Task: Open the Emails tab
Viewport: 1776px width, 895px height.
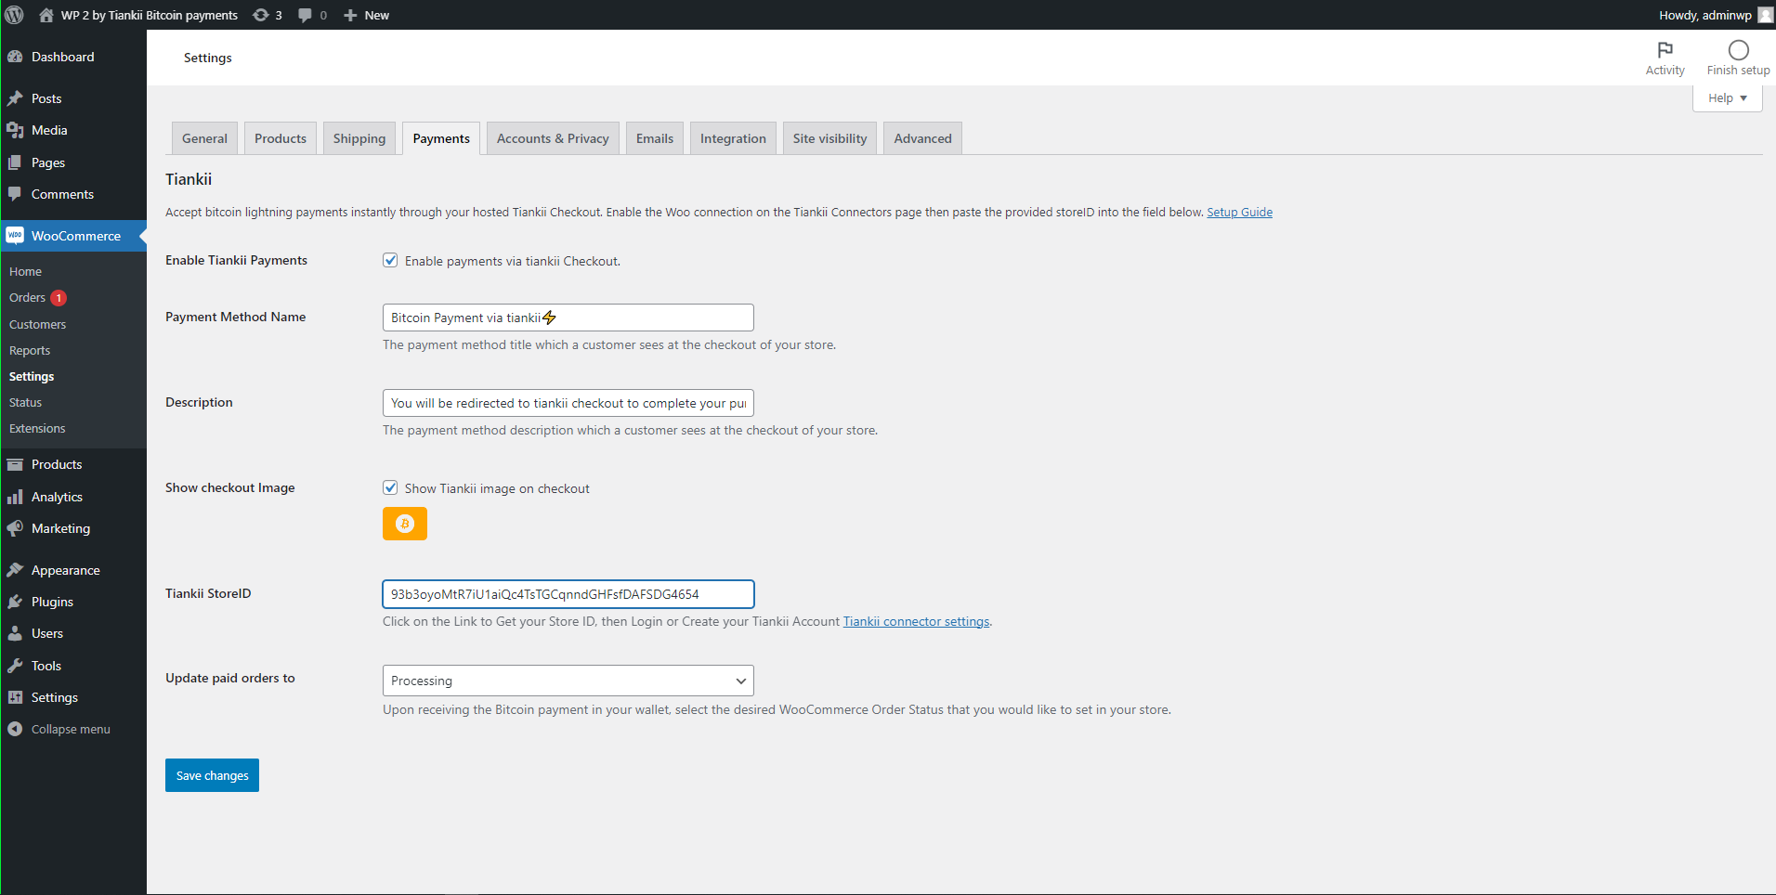Action: [x=655, y=138]
